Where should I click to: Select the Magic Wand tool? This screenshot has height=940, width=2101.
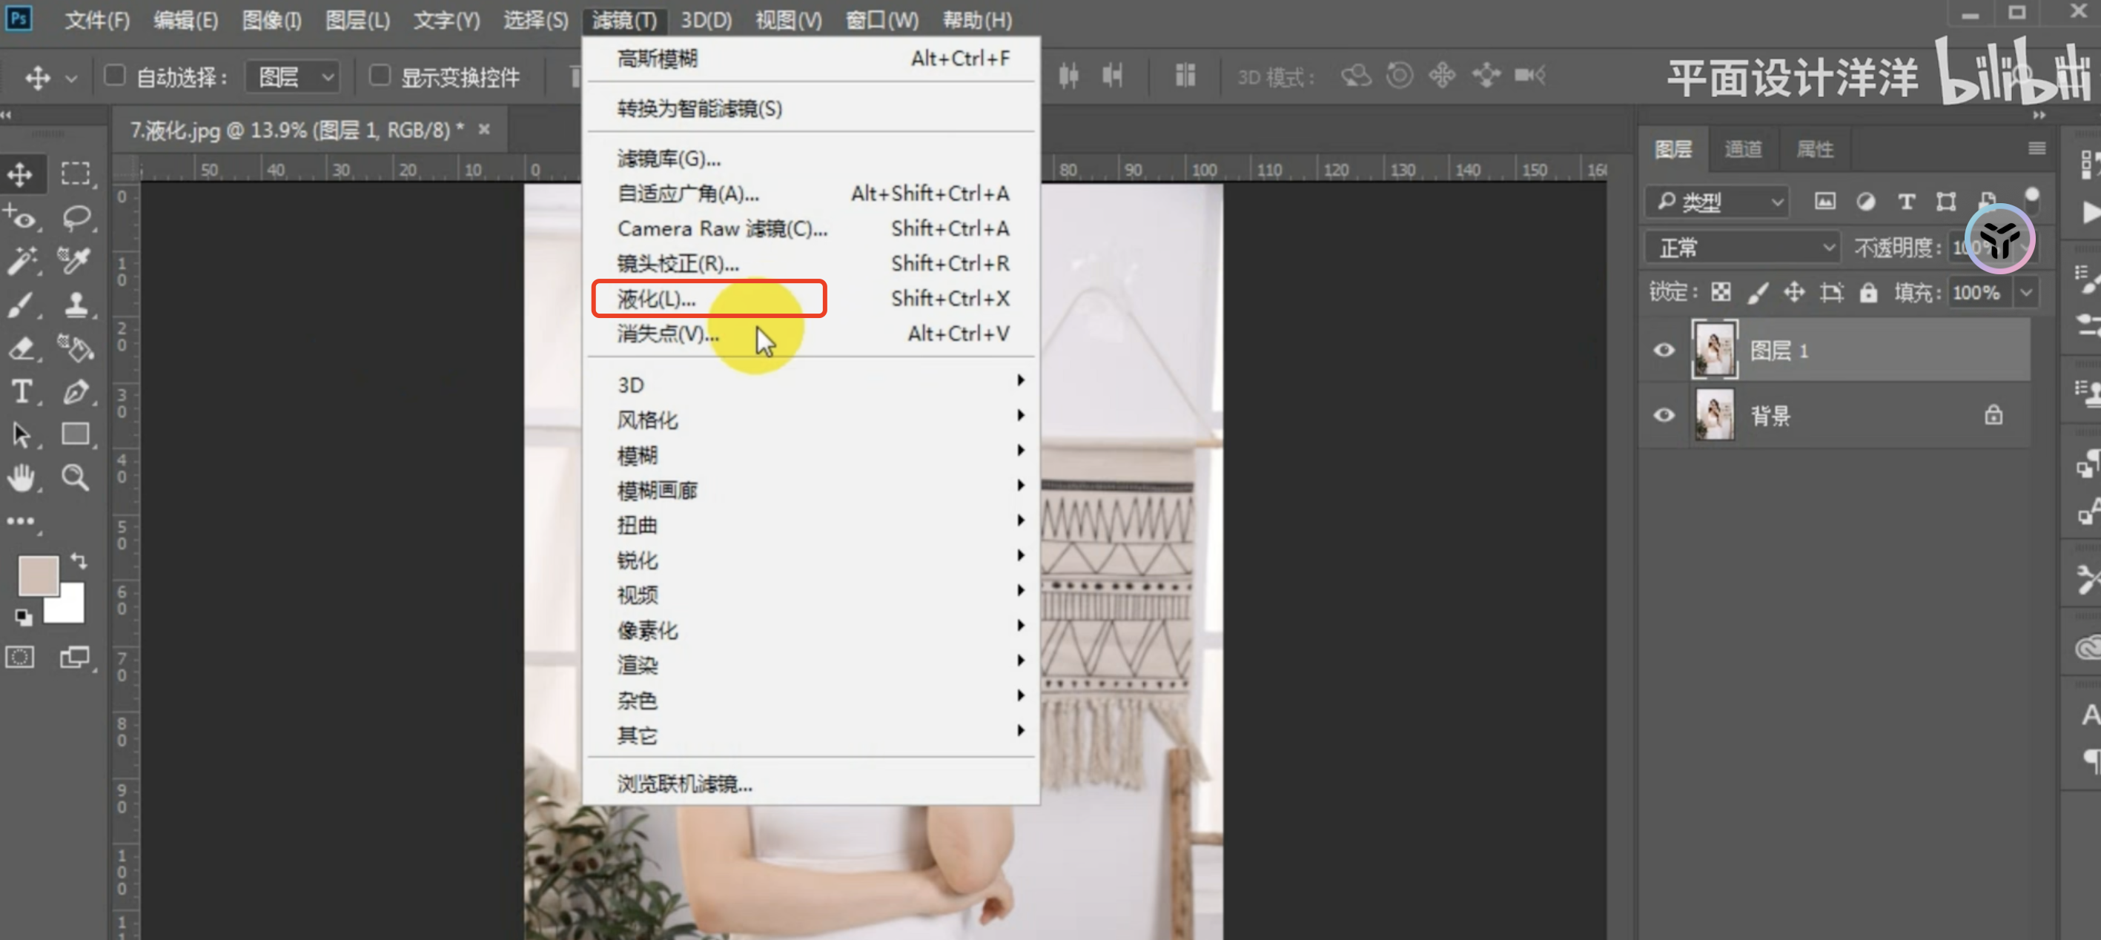click(x=21, y=261)
